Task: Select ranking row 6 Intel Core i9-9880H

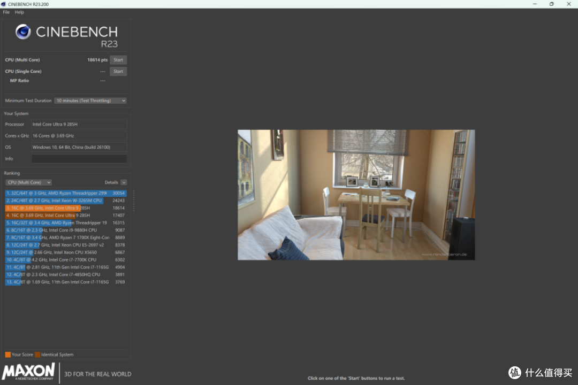Action: click(66, 230)
